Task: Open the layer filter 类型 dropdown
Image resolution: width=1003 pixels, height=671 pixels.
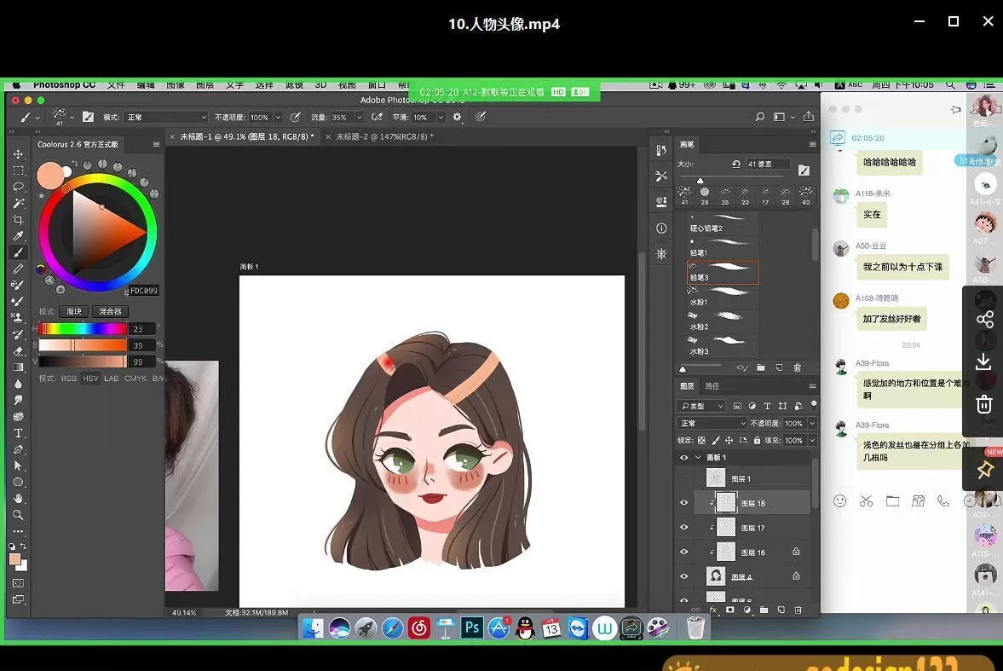Action: click(x=702, y=406)
